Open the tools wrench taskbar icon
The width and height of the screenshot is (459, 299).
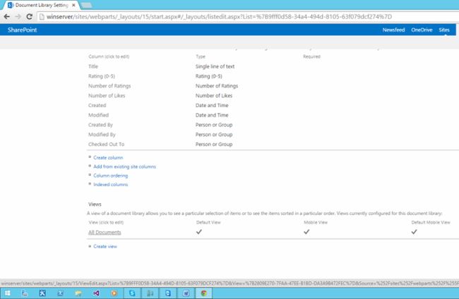tap(42, 293)
